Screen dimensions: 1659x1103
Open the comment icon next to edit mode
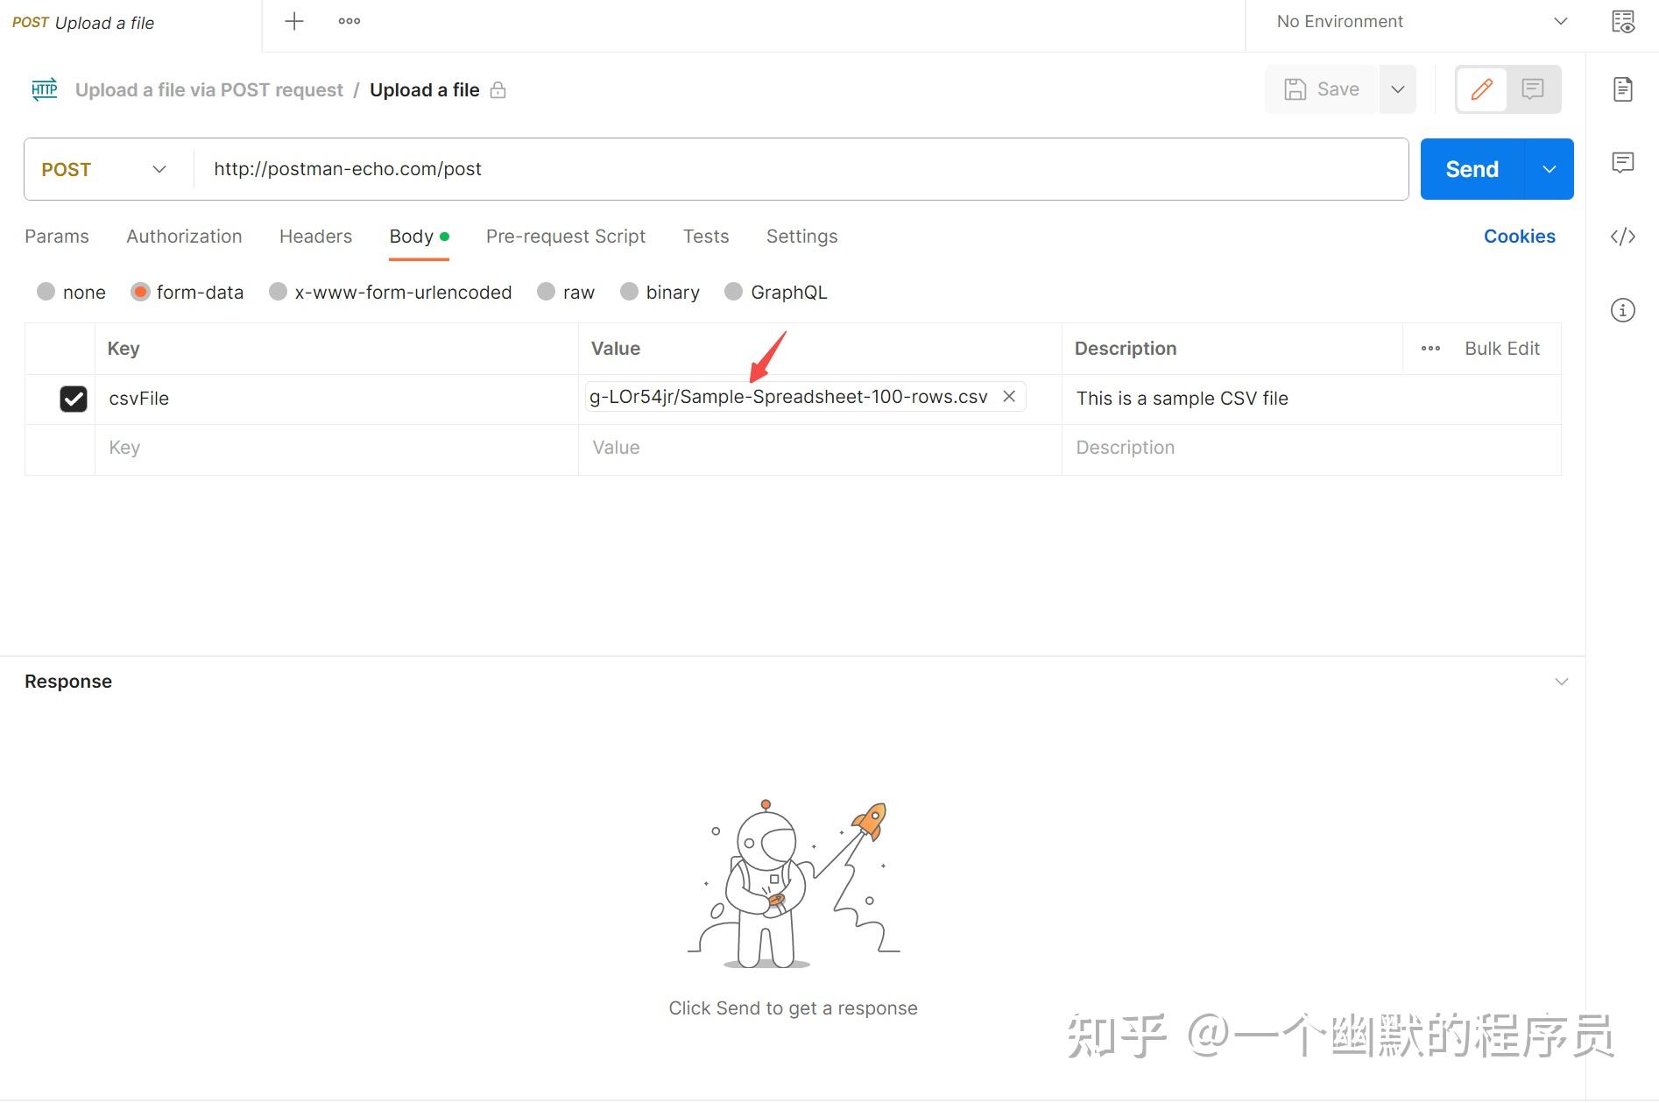(1532, 88)
